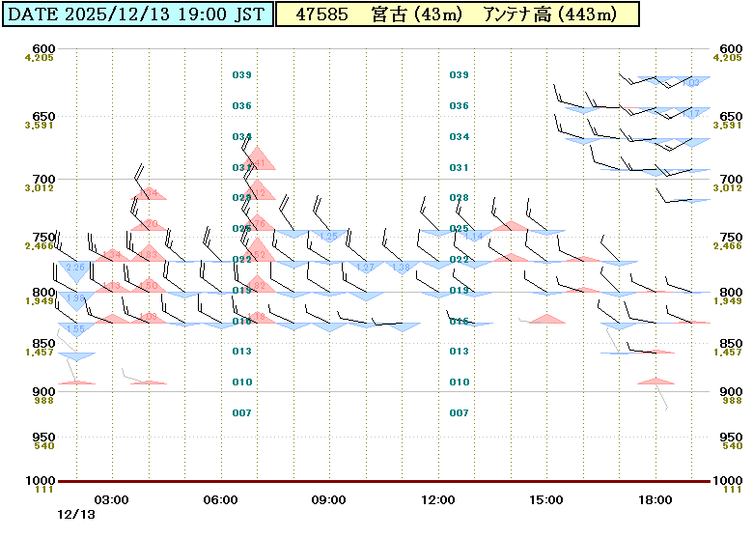This screenshot has height=538, width=753.
Task: Pick the blue triangle marked 1.38
Action: coord(402,267)
